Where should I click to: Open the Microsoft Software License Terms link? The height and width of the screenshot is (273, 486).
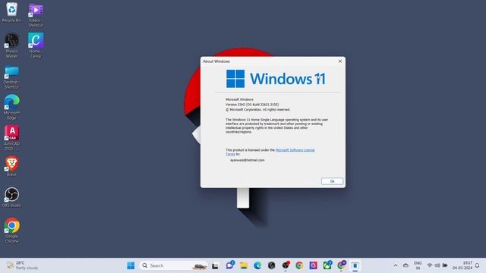[x=295, y=150]
